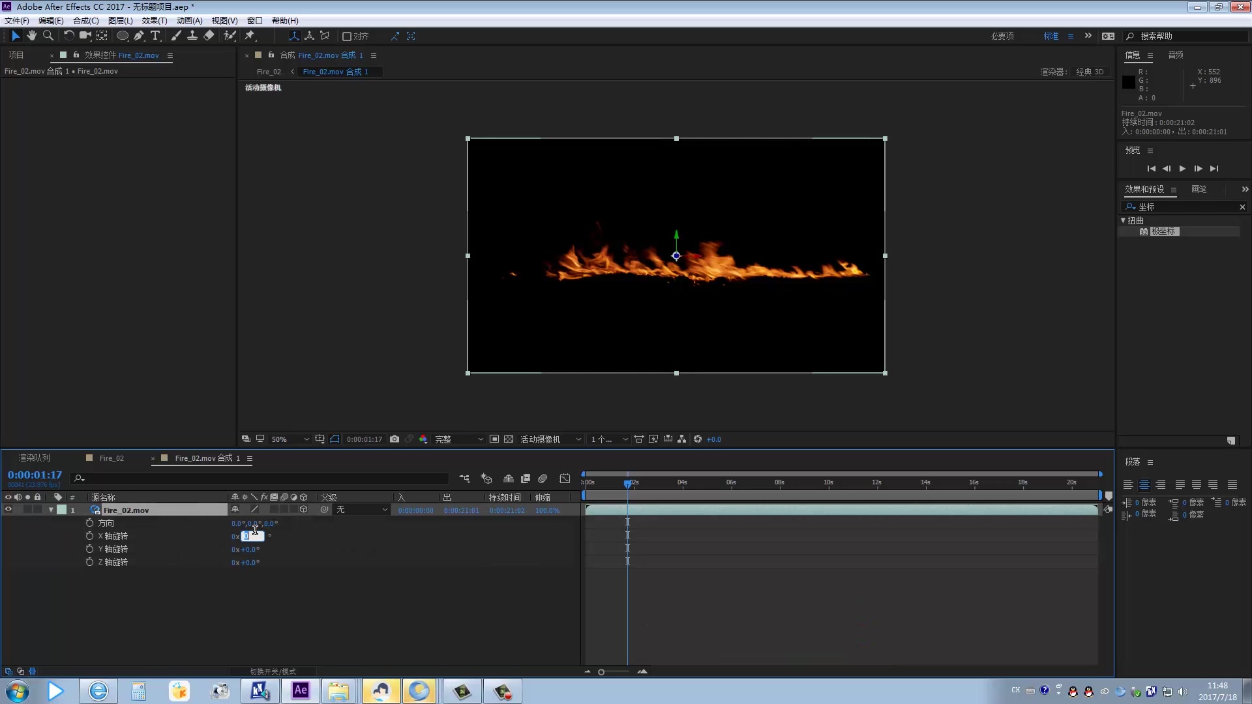The height and width of the screenshot is (704, 1252).
Task: Toggle the transparency grid in the viewer
Action: (509, 439)
